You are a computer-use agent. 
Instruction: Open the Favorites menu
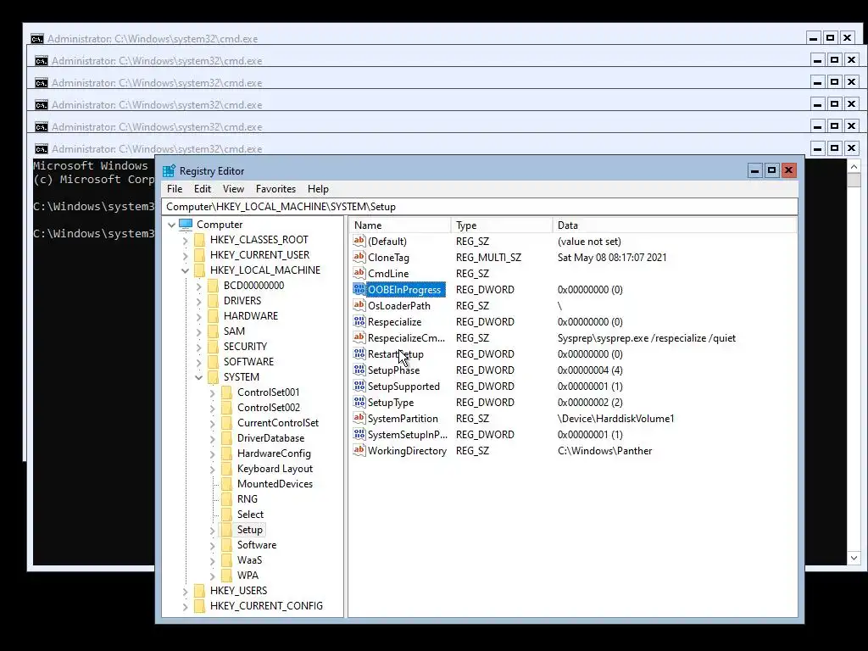pos(275,189)
